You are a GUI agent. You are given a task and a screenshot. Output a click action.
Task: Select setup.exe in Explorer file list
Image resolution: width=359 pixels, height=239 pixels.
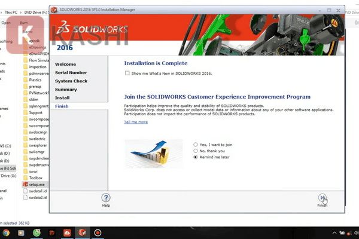click(x=35, y=185)
